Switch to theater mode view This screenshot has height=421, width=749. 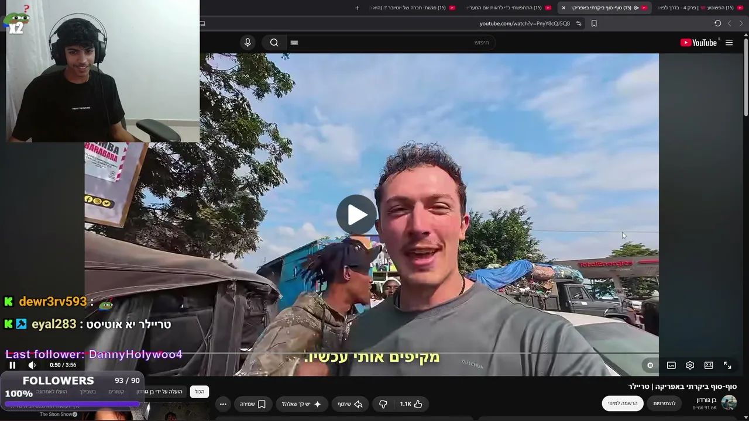pyautogui.click(x=709, y=365)
